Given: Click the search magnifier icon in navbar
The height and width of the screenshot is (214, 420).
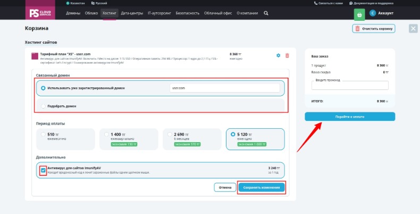Looking at the screenshot, I should [x=266, y=13].
